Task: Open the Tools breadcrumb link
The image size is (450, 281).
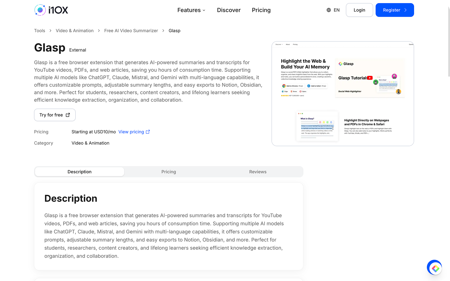Action: 40,31
